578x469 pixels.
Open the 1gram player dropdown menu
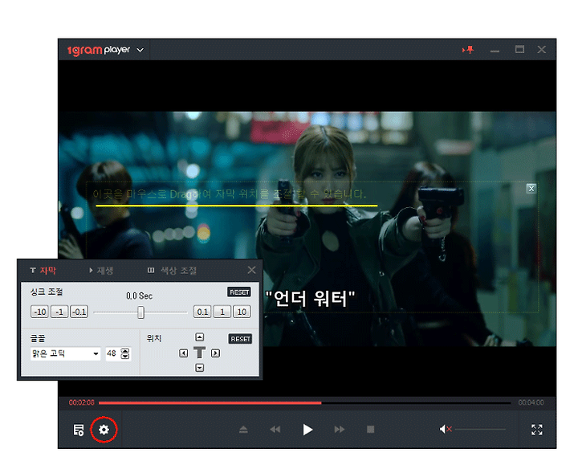coord(140,50)
